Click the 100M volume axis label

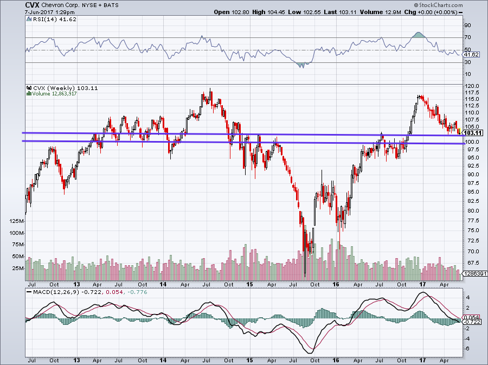[x=17, y=233]
